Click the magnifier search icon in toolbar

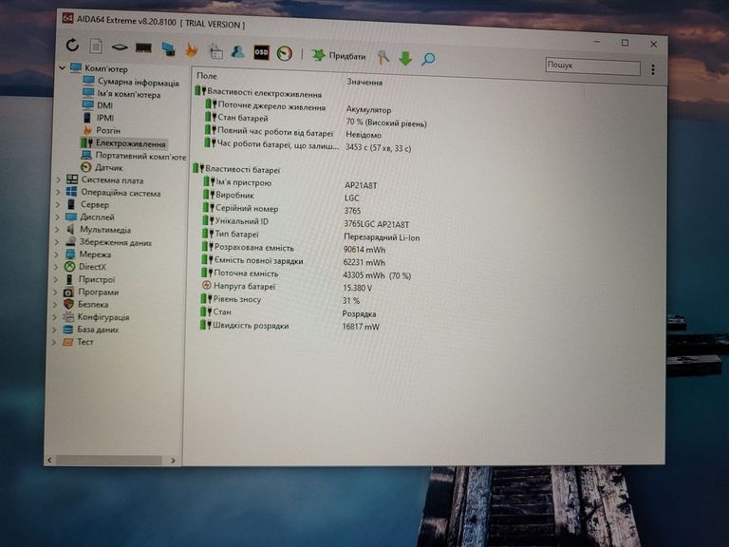428,59
